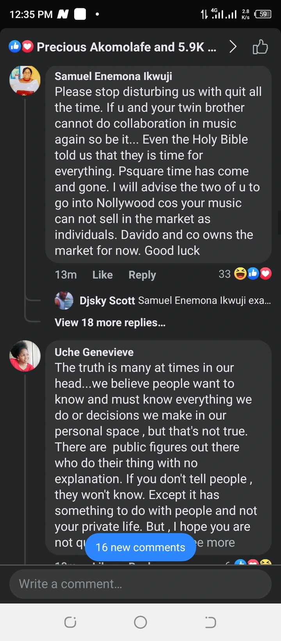Open Uche Genevieve's profile picture
Image resolution: width=281 pixels, height=641 pixels.
tap(25, 356)
